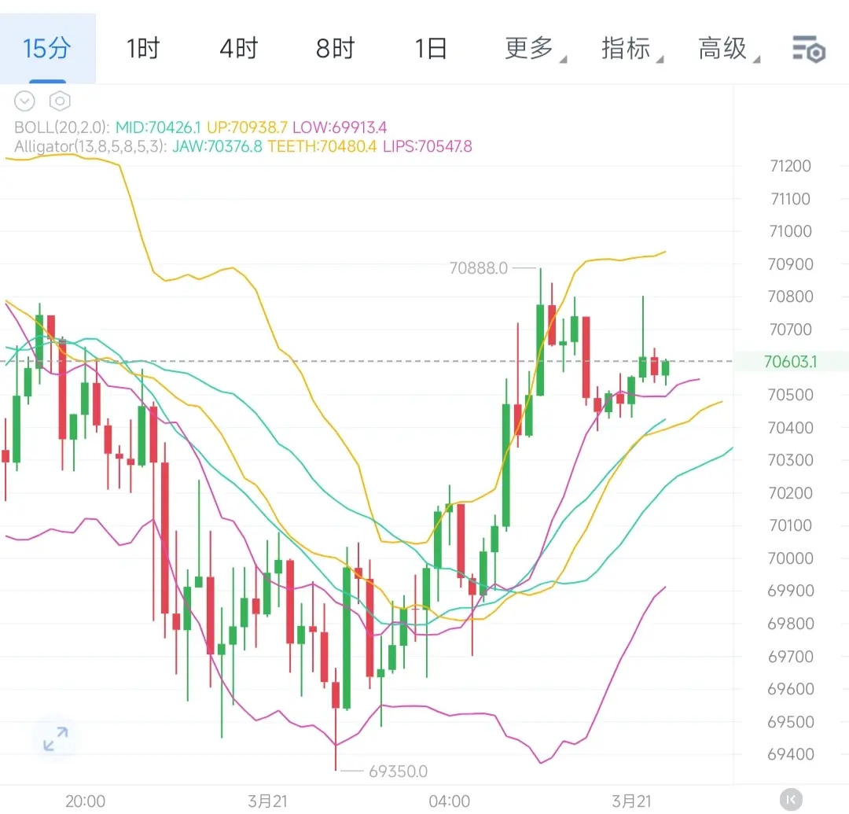This screenshot has height=814, width=849.
Task: Open the 指标 indicators dropdown
Action: [631, 48]
